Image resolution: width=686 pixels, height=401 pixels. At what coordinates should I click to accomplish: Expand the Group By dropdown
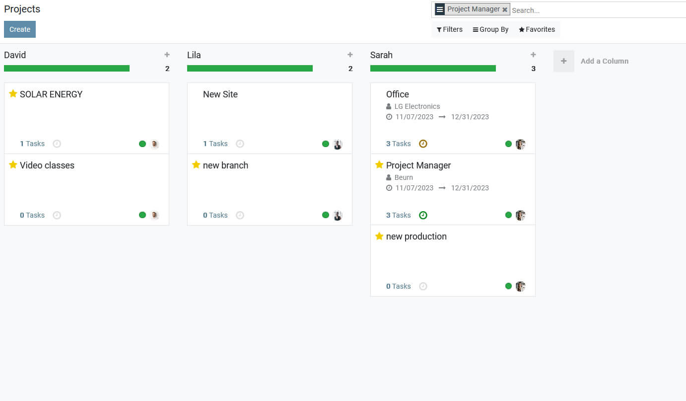(x=490, y=29)
